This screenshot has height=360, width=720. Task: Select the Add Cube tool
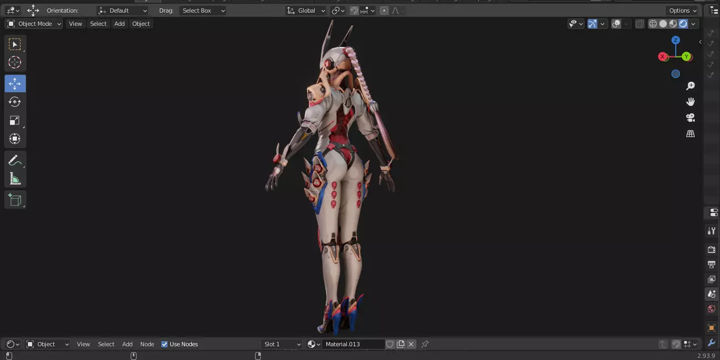pos(15,200)
